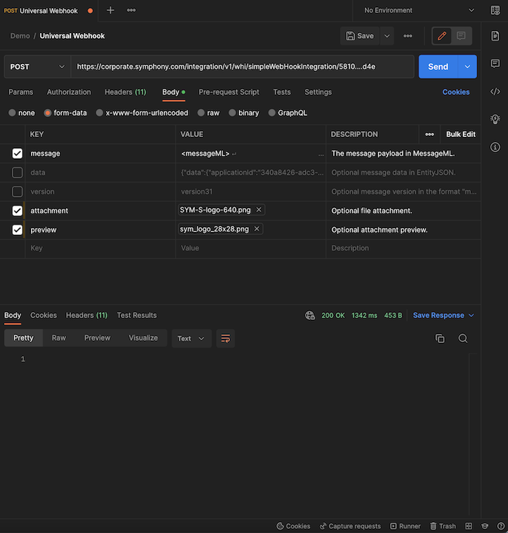Viewport: 508px width, 533px height.
Task: Switch to the Authorization tab
Action: [x=69, y=92]
